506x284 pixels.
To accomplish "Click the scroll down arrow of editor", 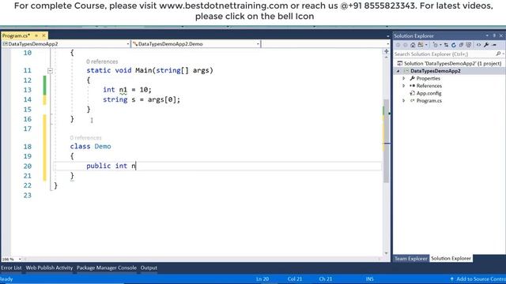I will [387, 253].
